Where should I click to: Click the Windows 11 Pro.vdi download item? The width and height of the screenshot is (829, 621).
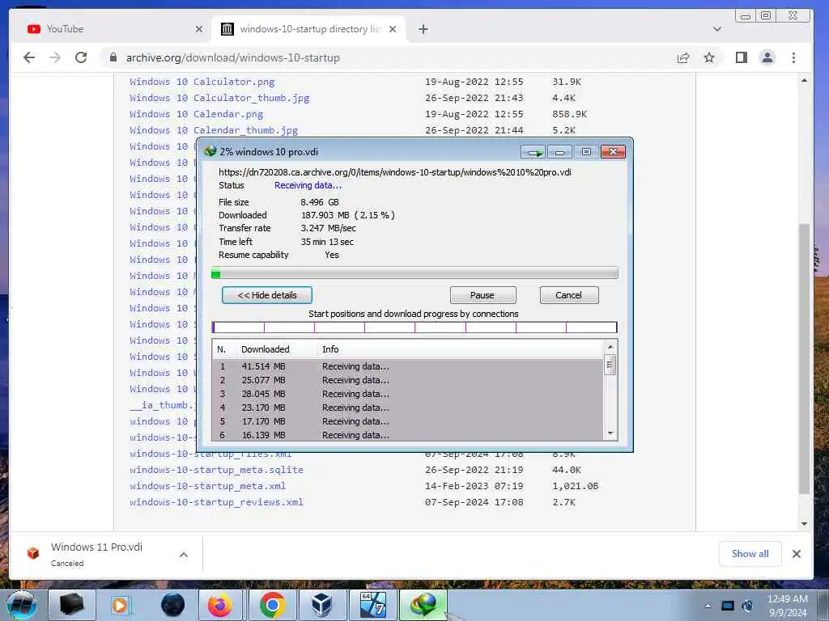(x=97, y=554)
